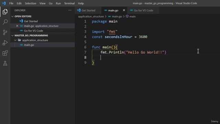Viewport: 220px width, 124px height.
Task: Select Get Started in Open Editors
Action: point(43,21)
